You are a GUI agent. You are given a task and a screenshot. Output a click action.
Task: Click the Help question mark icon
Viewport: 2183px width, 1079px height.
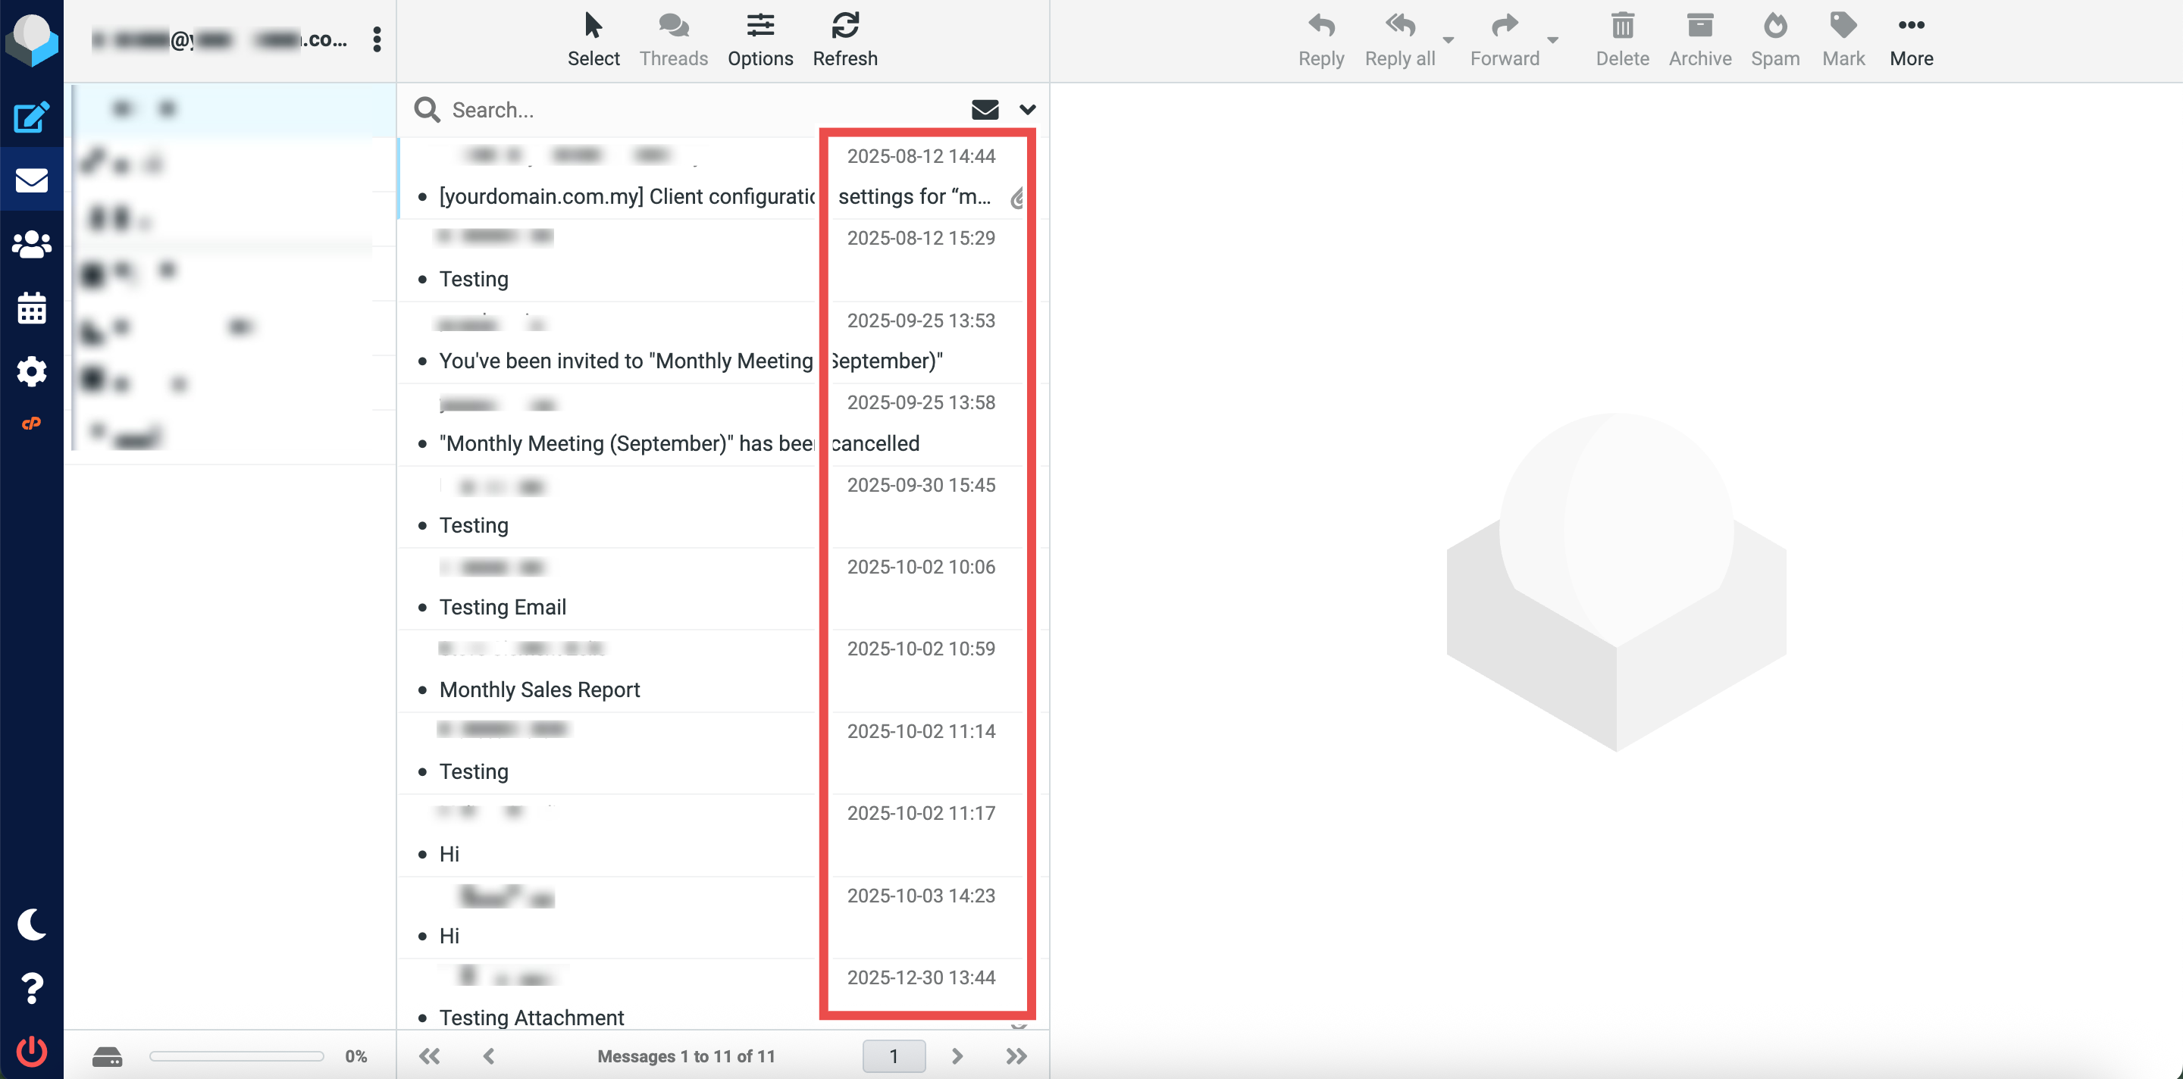point(31,987)
